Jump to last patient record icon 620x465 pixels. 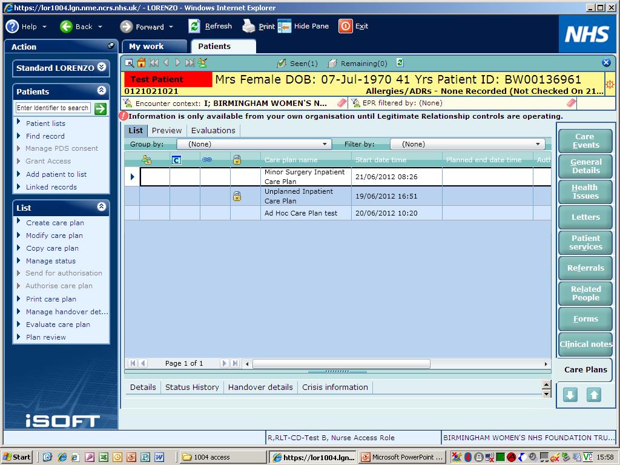(190, 62)
